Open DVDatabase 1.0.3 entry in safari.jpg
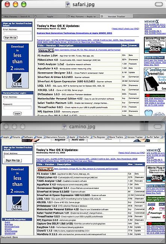The width and height of the screenshot is (166, 244). (49, 94)
